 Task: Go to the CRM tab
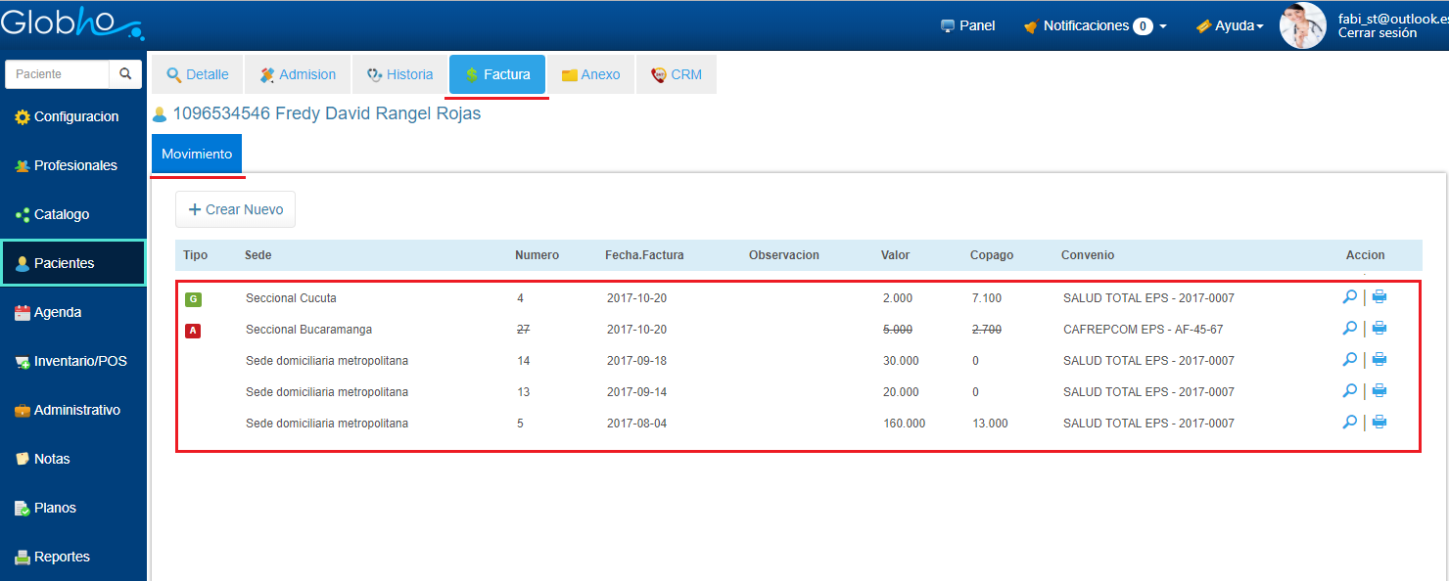click(677, 74)
